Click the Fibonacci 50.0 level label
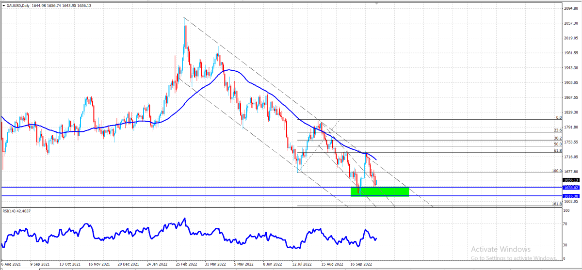582x270 pixels. 558,144
